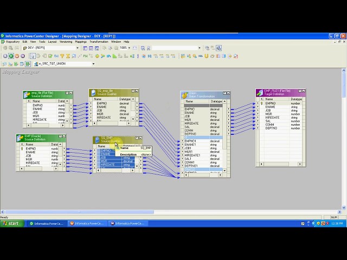The image size is (347, 260).
Task: Click the workspace horizontal scrollbar thumb
Action: (79, 212)
